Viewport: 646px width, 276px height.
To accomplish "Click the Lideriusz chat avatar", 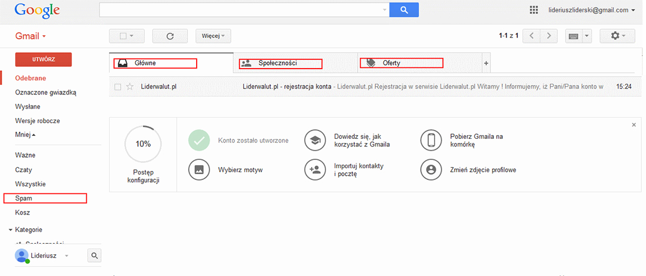I will pyautogui.click(x=21, y=255).
